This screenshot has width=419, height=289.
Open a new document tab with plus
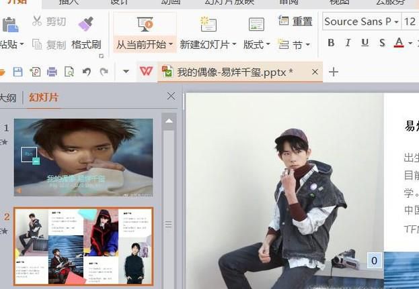334,72
